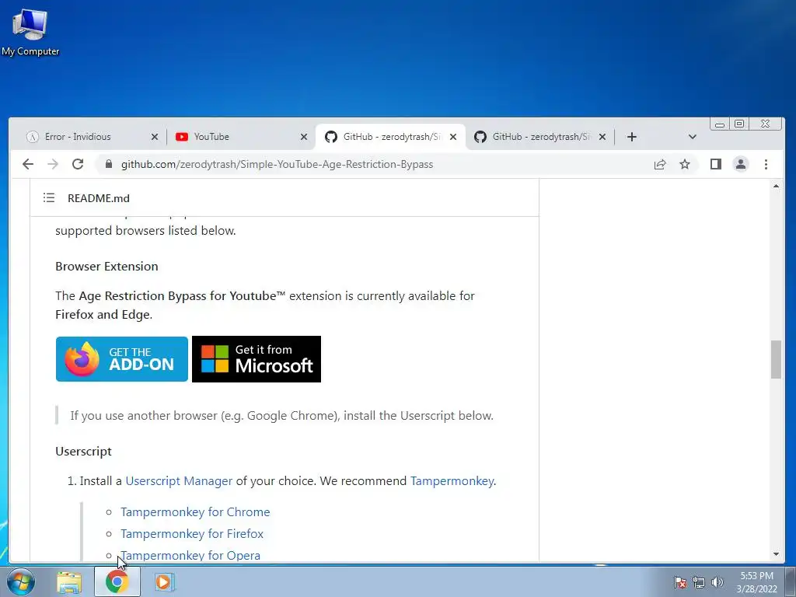Screen dimensions: 796x597
Task: Go back to previous page
Action: click(28, 164)
